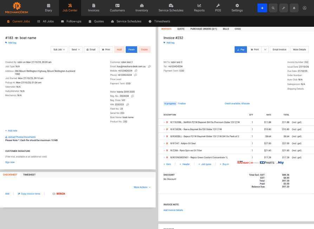The height and width of the screenshot is (229, 314).
Task: Copy the Reg. No. value icon
Action: (x=132, y=96)
